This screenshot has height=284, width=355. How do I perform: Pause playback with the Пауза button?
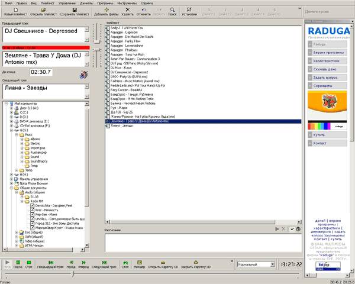click(18, 264)
